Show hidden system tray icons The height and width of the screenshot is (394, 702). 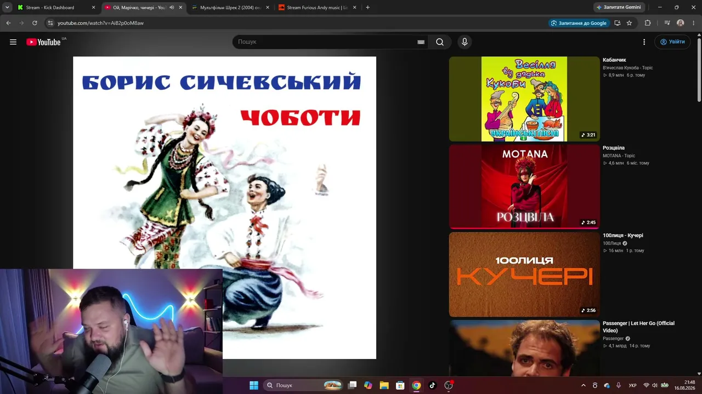pos(583,385)
